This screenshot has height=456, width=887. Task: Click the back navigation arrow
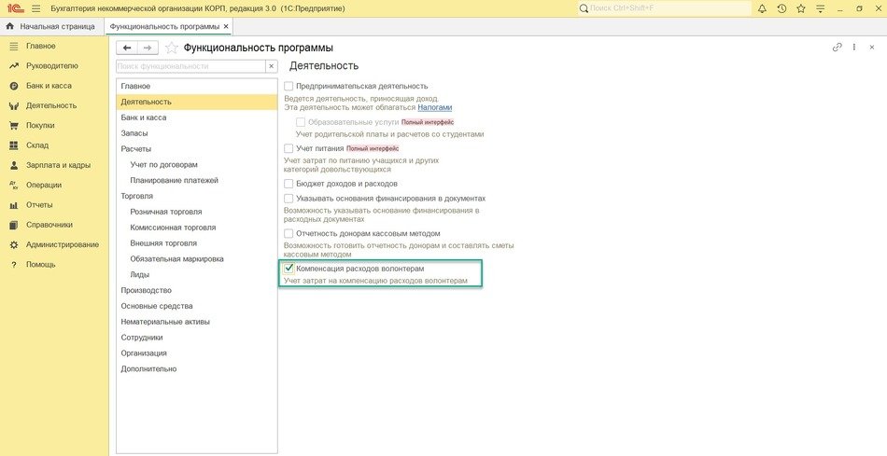127,48
